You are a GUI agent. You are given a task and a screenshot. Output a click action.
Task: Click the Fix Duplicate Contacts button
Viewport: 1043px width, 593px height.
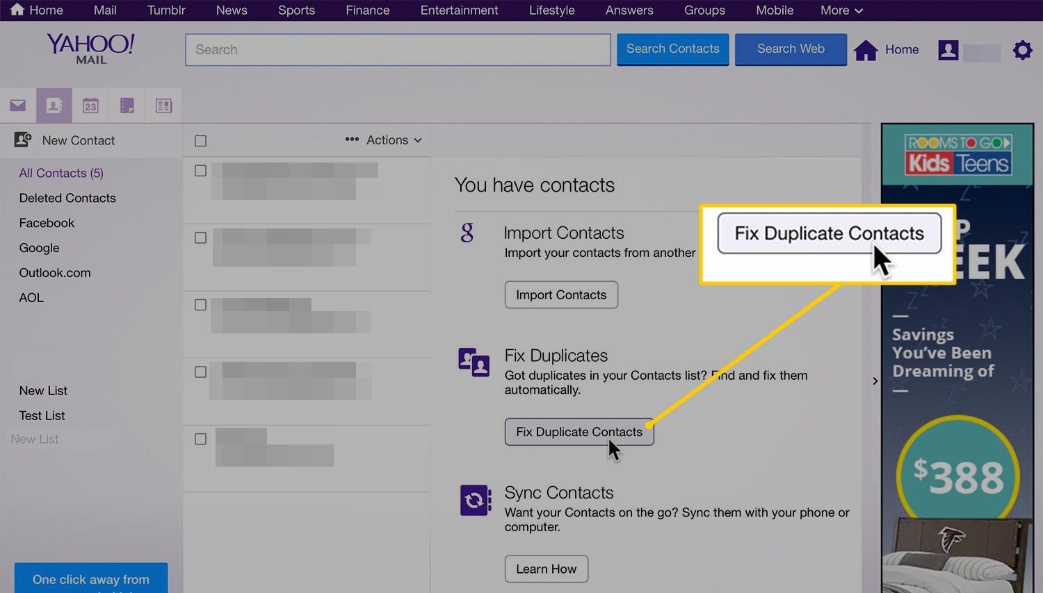pyautogui.click(x=579, y=431)
